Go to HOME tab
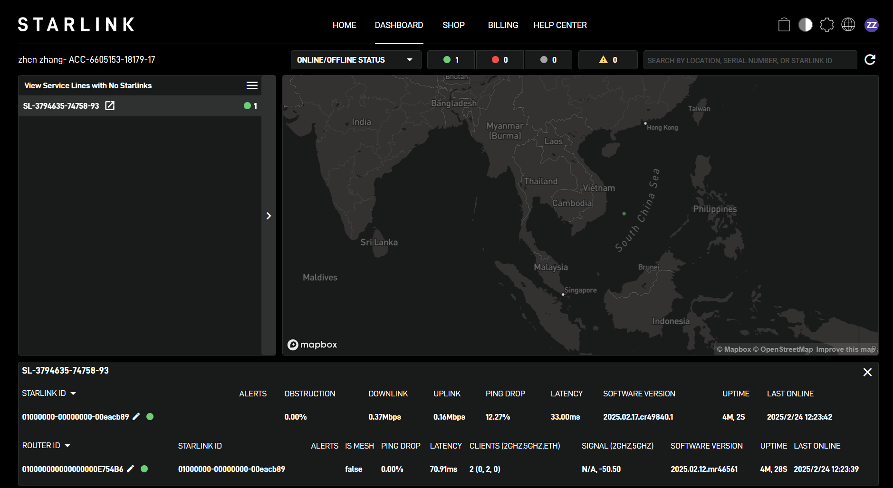This screenshot has height=488, width=893. pyautogui.click(x=345, y=25)
